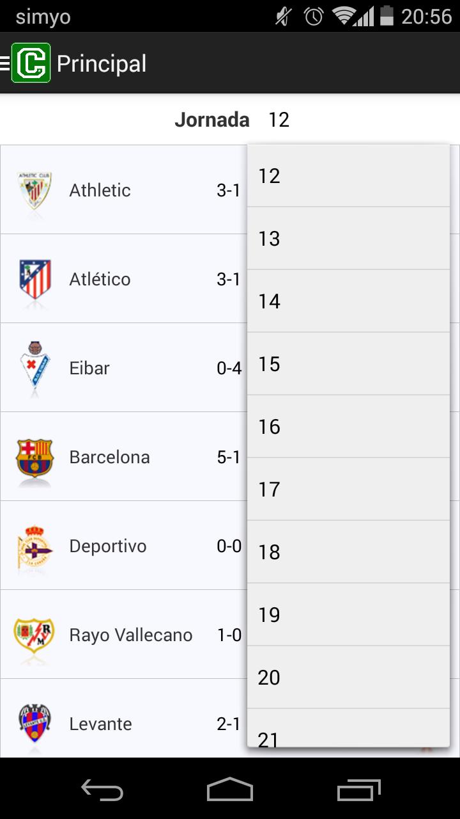The width and height of the screenshot is (460, 819).
Task: Select jornada 14 from the list
Action: pyautogui.click(x=348, y=301)
